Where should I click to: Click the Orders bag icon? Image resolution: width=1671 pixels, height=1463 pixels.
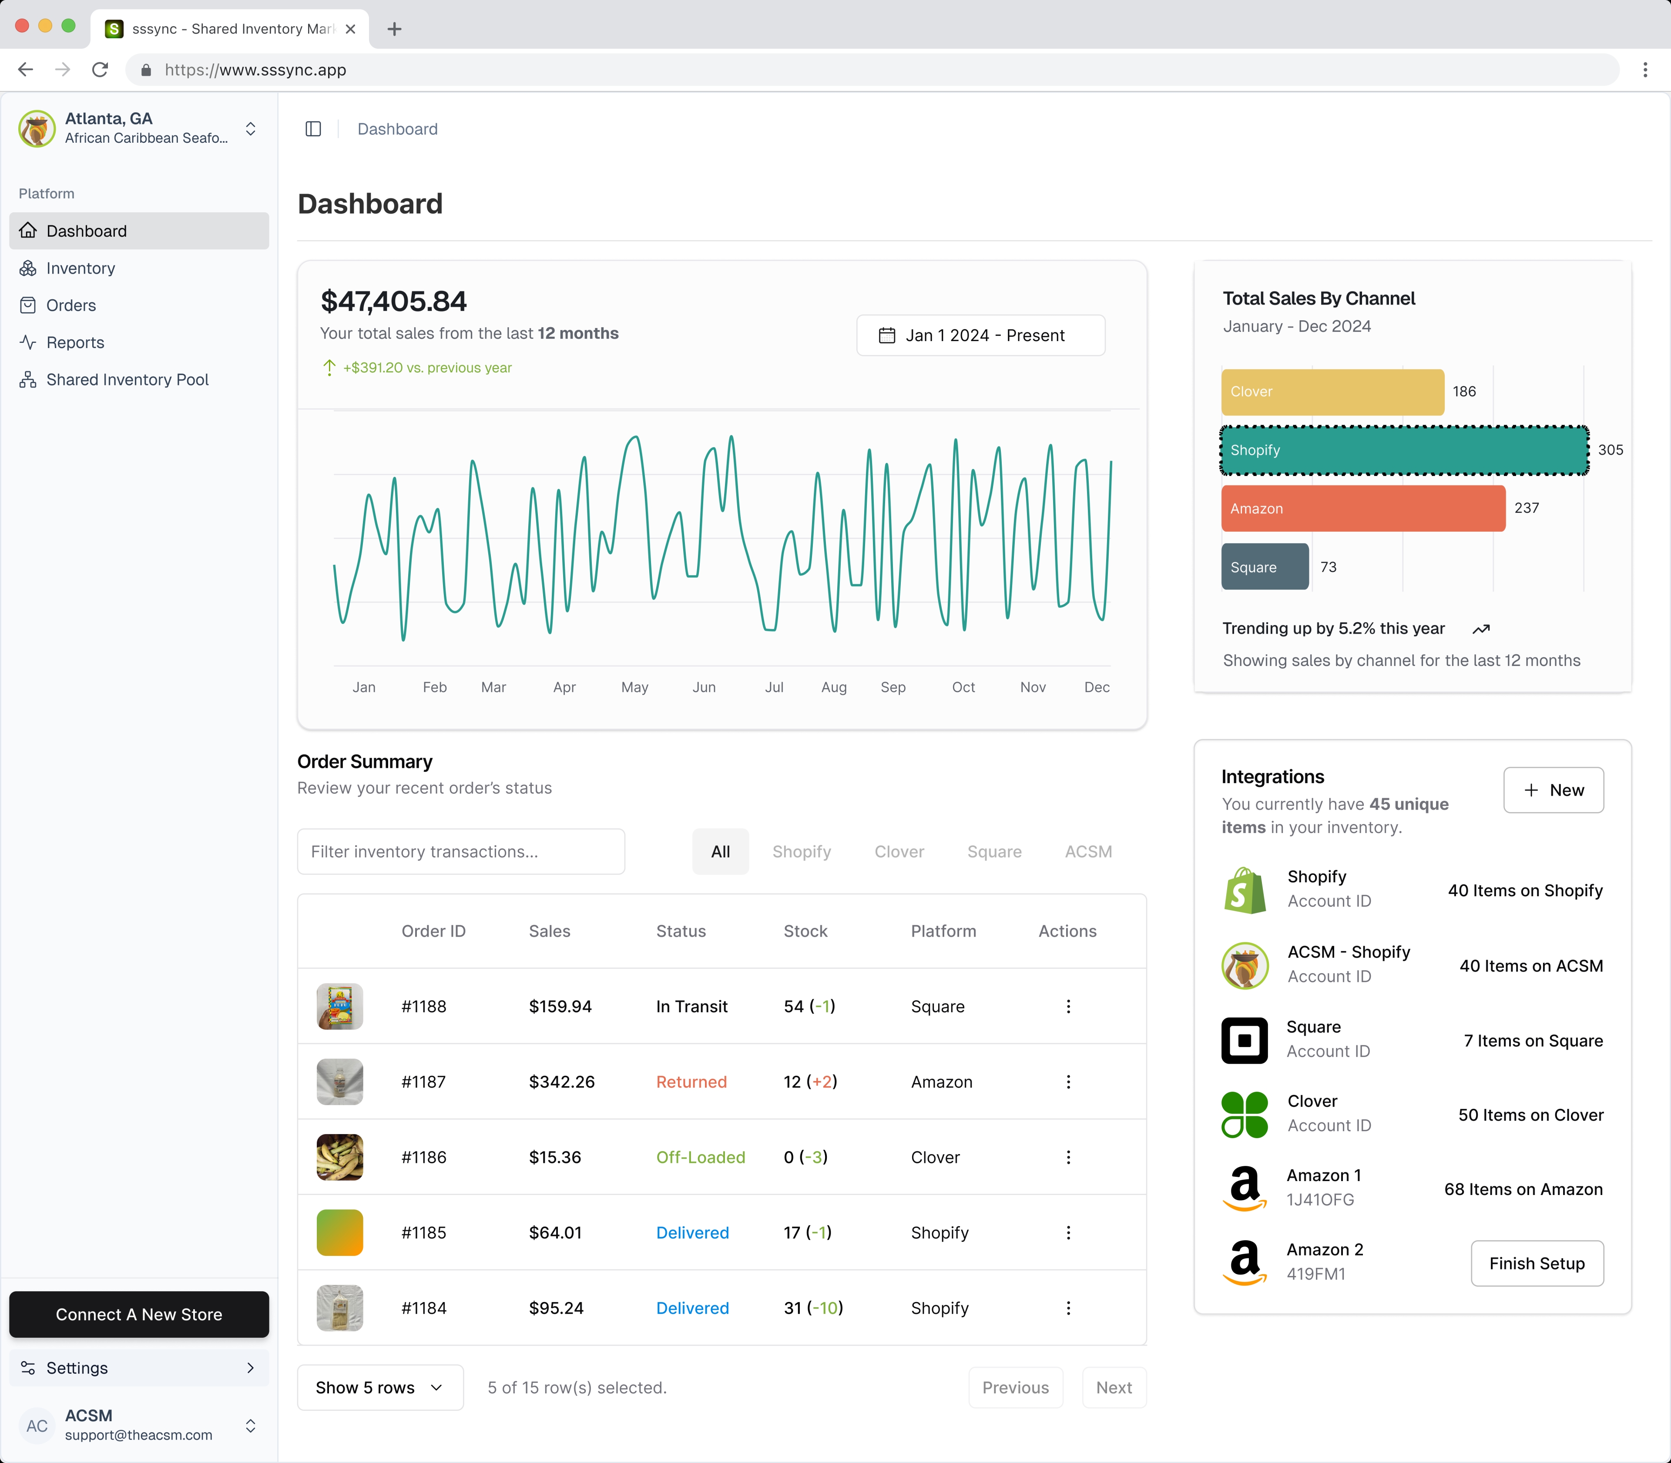28,305
